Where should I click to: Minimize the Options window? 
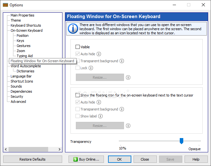pos(174,5)
